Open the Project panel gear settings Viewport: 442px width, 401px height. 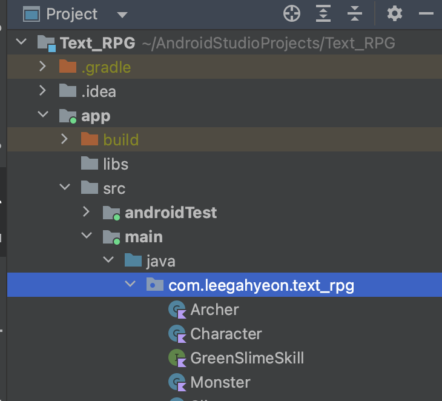pos(395,13)
